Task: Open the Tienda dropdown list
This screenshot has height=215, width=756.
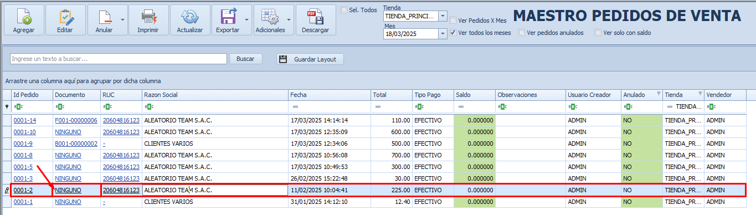Action: 443,16
